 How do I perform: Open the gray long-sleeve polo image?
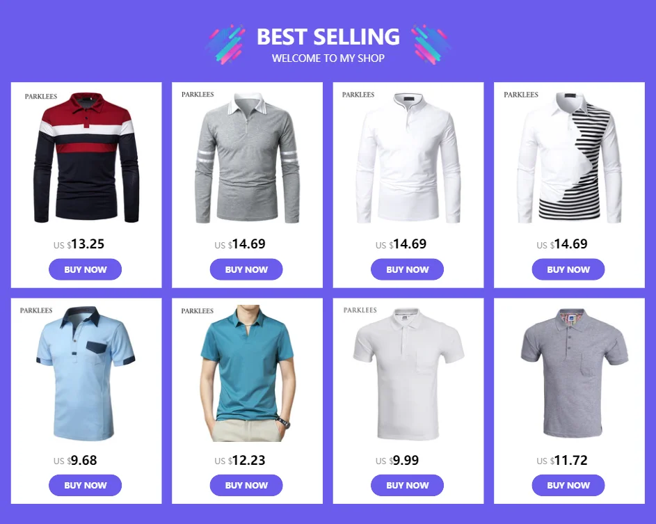coord(247,158)
